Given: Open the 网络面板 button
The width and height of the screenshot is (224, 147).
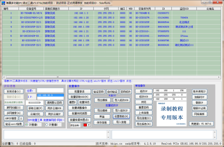Looking at the screenshot, I should 200,114.
